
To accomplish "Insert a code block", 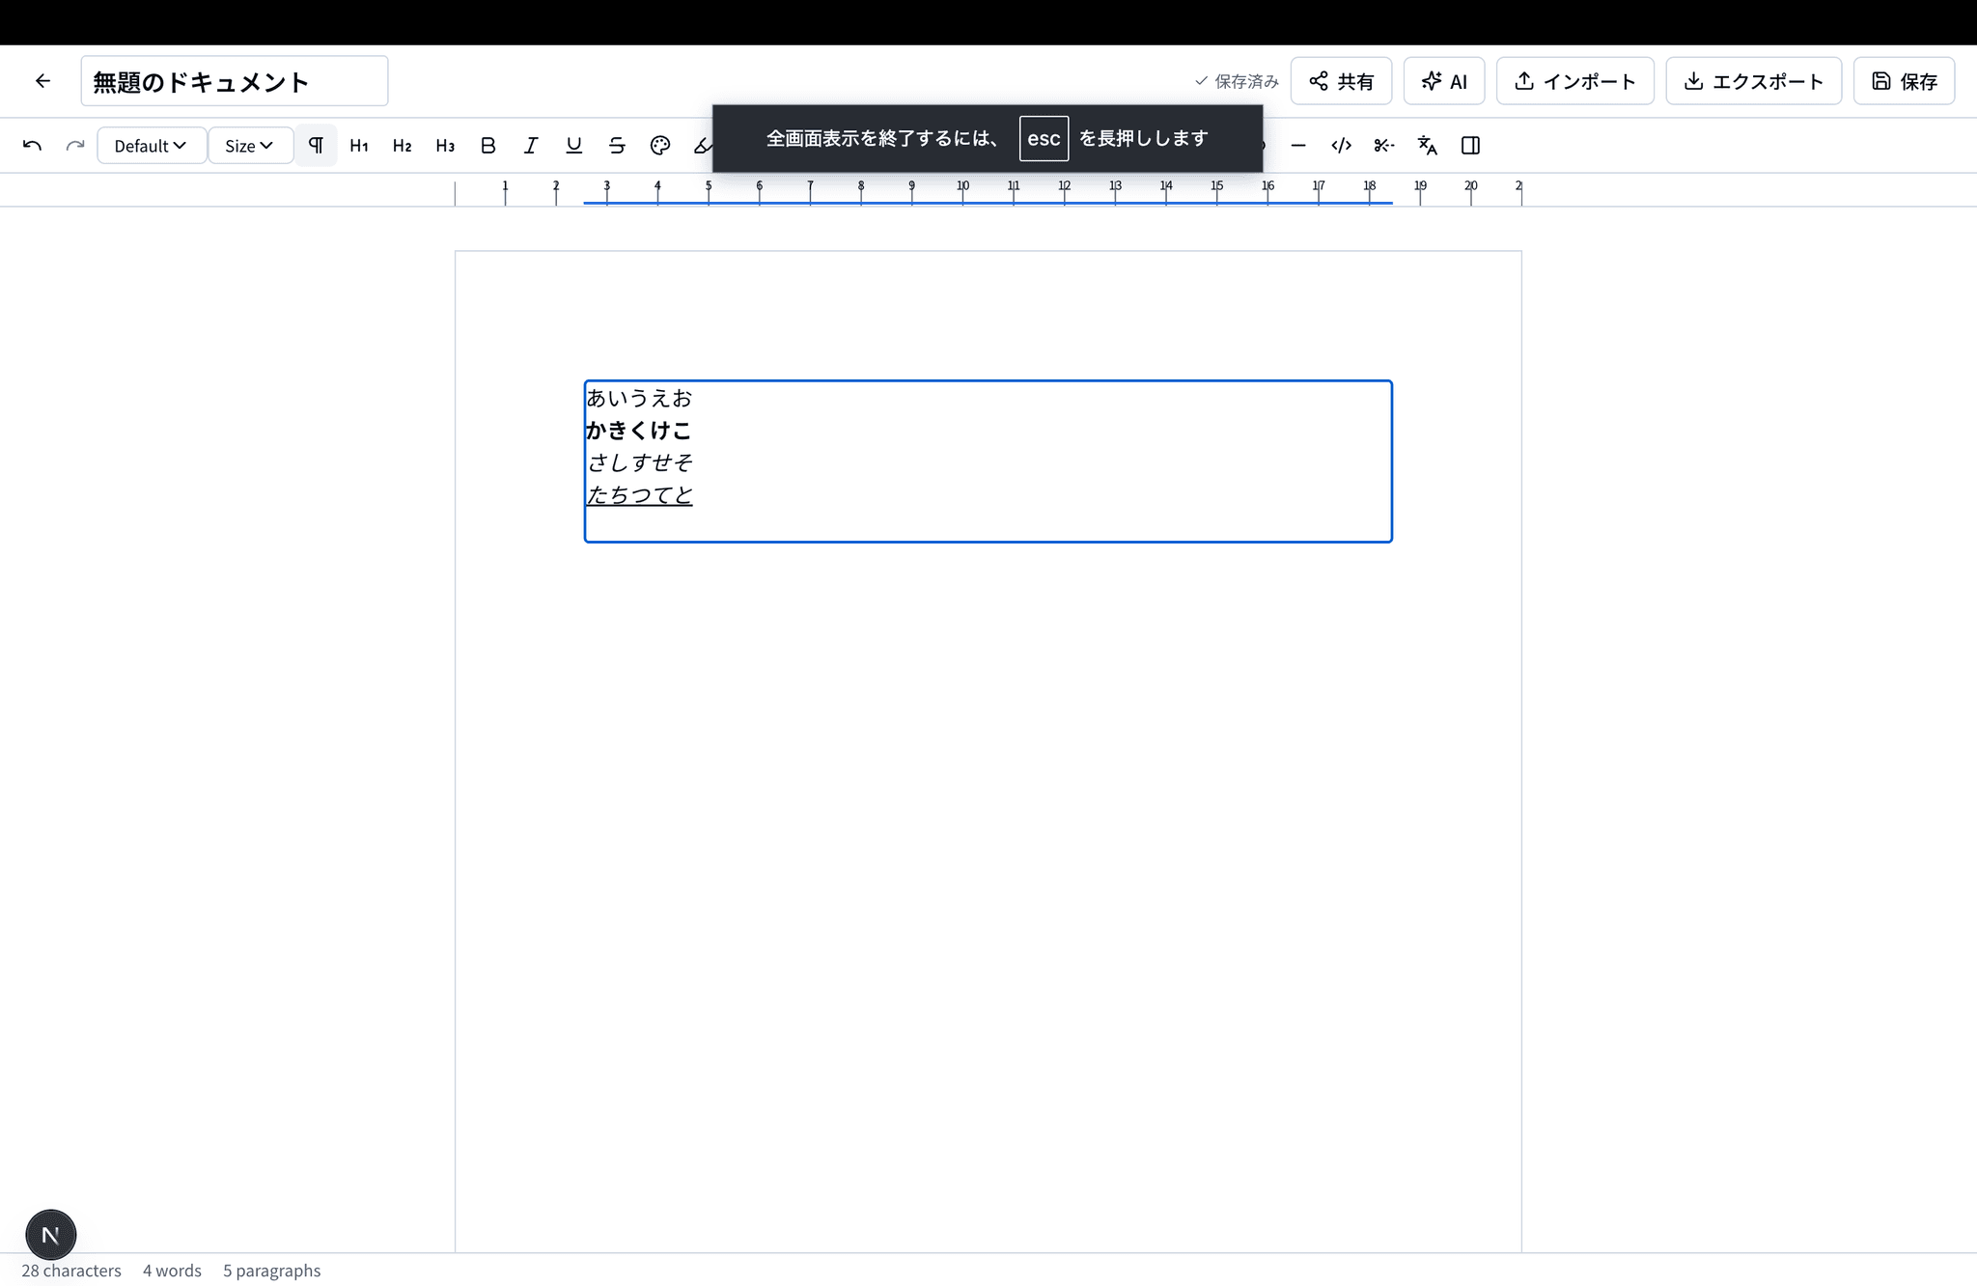I will pyautogui.click(x=1341, y=146).
